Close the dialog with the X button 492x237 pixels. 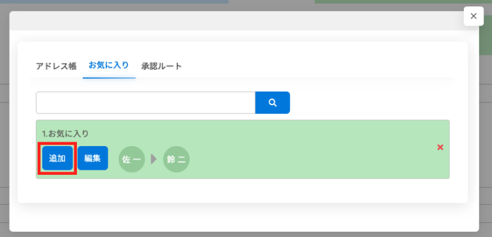473,16
